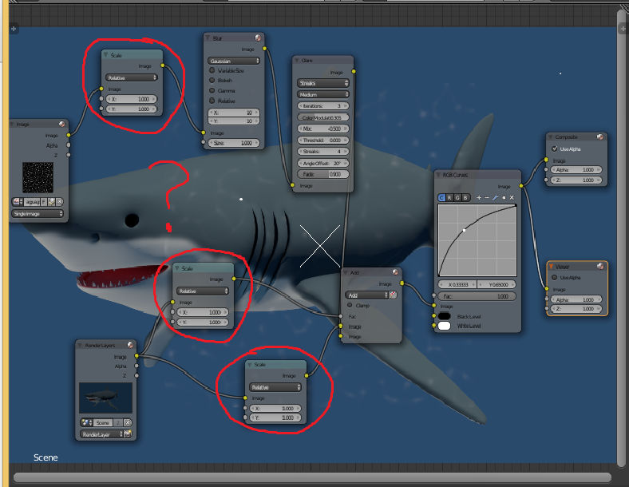This screenshot has width=629, height=487.
Task: Click the Blur Size value field
Action: (x=234, y=143)
